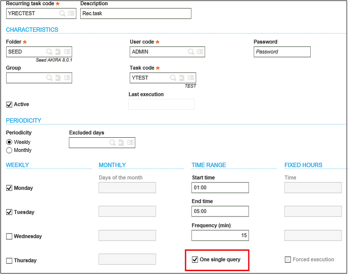
Task: Toggle the One single query checkbox
Action: coord(195,259)
